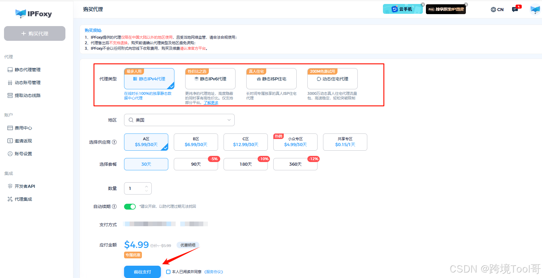Select 静态IPv6代理 proxy type
Image resolution: width=542 pixels, height=278 pixels.
tap(210, 79)
